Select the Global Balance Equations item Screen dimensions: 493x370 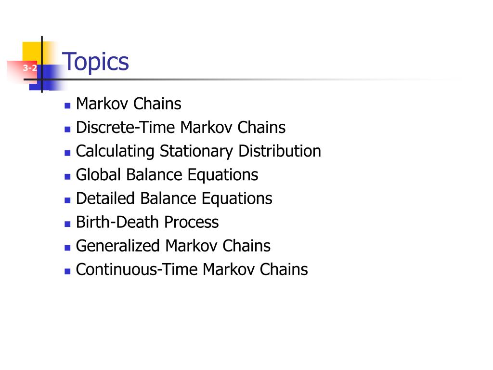pos(167,175)
